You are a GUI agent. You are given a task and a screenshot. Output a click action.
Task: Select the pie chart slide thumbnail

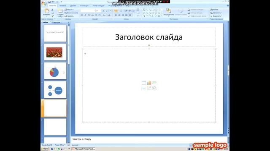point(55,71)
